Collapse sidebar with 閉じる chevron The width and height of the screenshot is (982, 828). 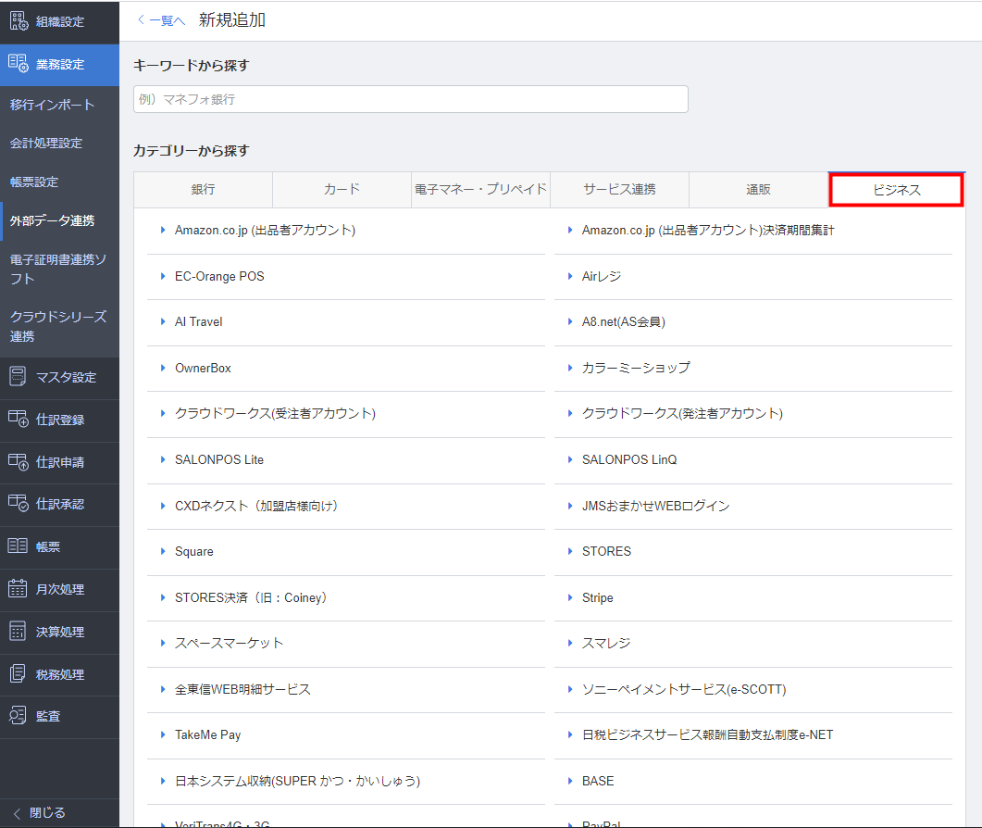tap(17, 813)
